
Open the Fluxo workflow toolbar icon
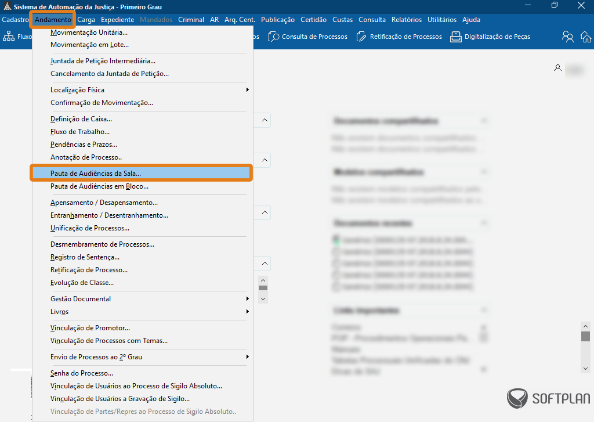coord(8,37)
